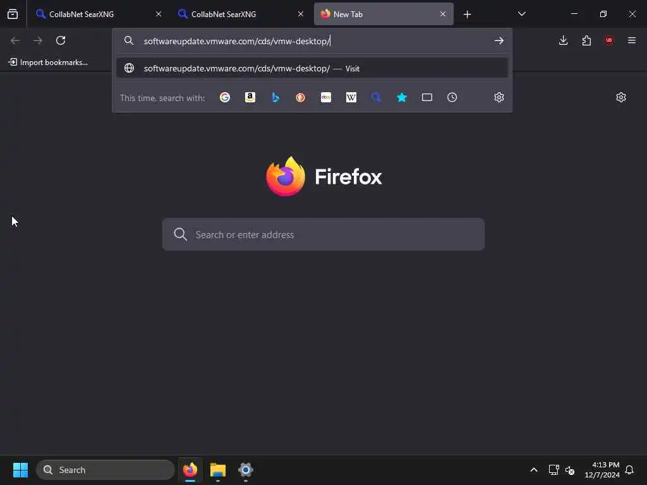The width and height of the screenshot is (647, 485).
Task: Search this time with Bing
Action: [275, 97]
